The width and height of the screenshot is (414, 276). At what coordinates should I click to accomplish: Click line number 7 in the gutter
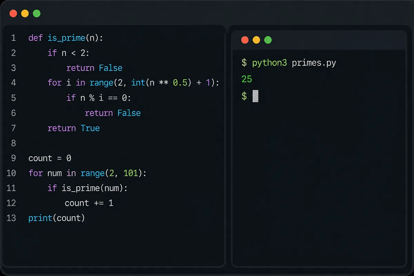(x=13, y=128)
